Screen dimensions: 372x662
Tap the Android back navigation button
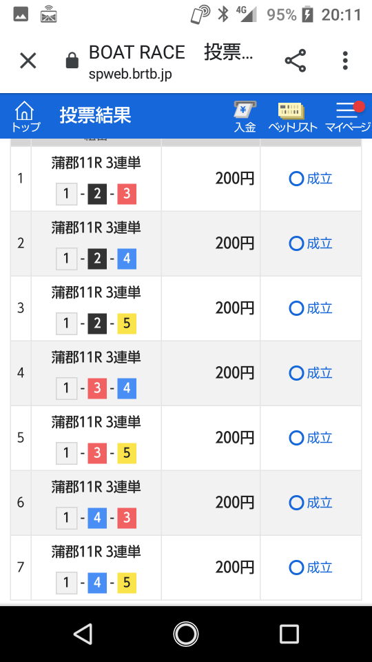pos(83,634)
